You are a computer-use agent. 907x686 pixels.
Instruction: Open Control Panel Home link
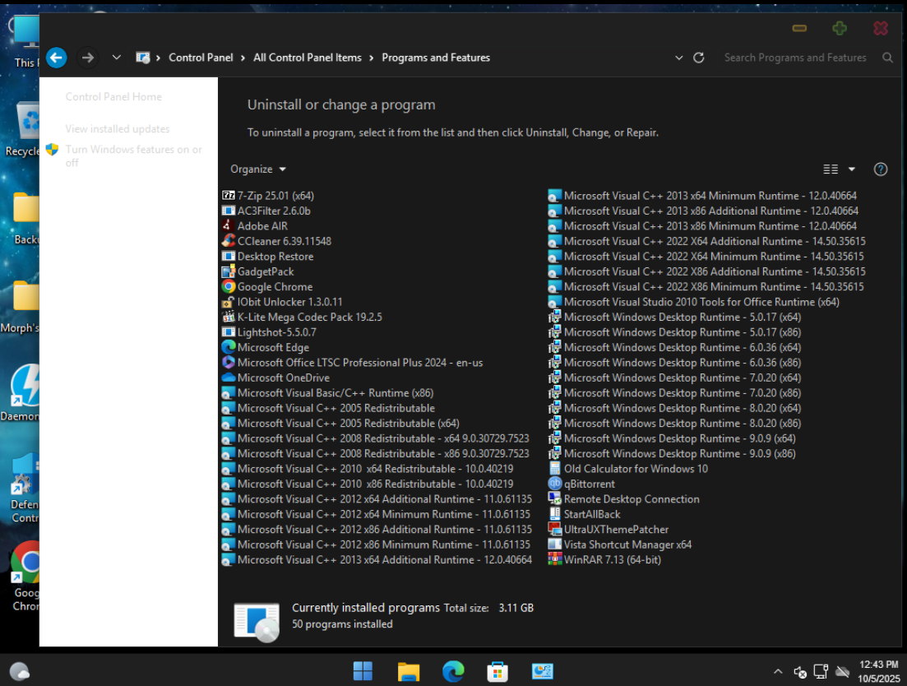[113, 97]
